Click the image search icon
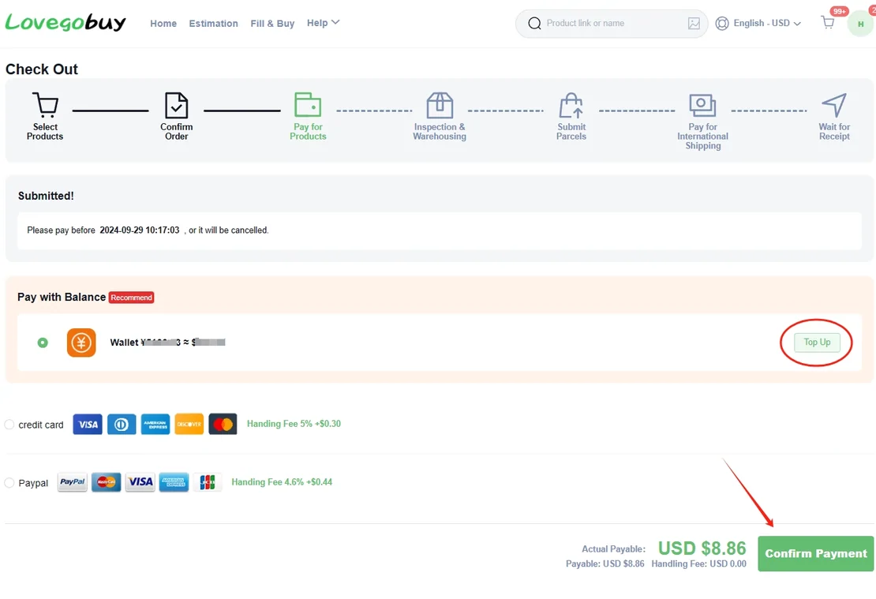This screenshot has width=876, height=599. 694,23
